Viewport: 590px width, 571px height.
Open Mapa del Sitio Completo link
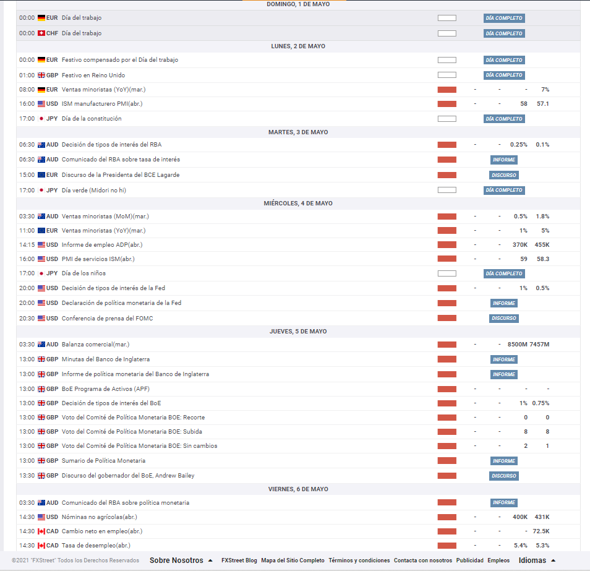click(x=293, y=560)
